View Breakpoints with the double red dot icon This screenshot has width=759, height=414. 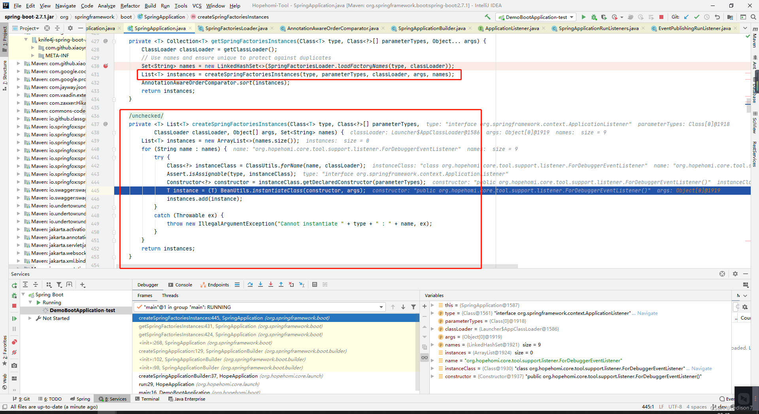(x=14, y=342)
